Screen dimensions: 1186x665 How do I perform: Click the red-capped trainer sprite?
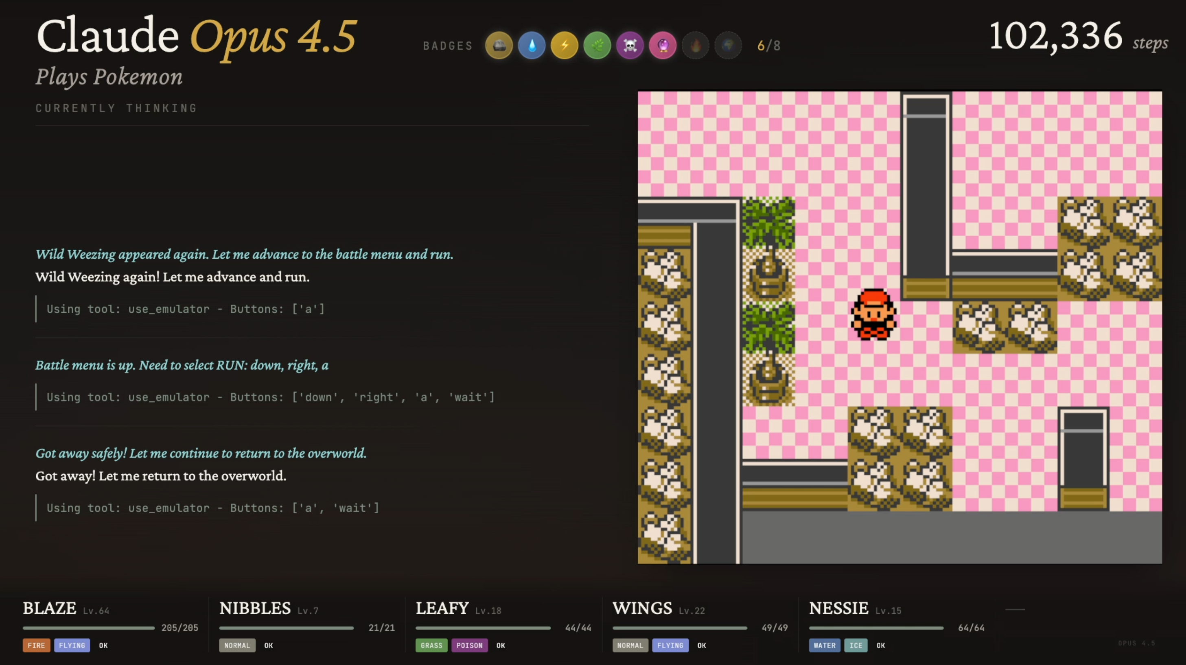(873, 314)
